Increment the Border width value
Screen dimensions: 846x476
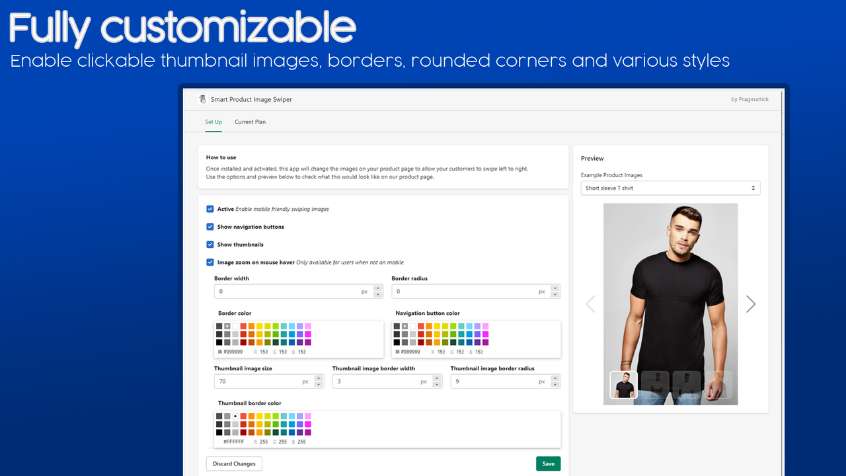pyautogui.click(x=377, y=287)
